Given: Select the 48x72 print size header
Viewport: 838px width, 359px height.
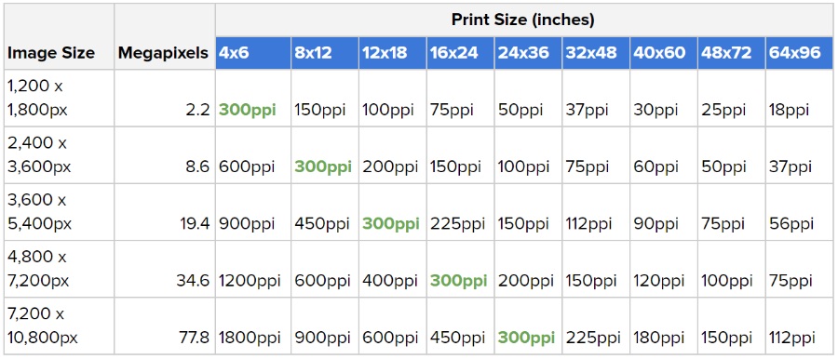Looking at the screenshot, I should [x=732, y=53].
